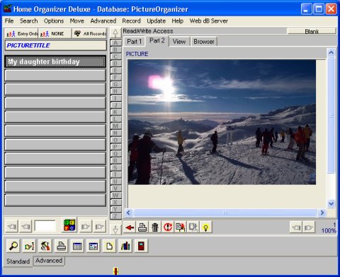Click pointing-right hand near 100% indicator
Viewport: 340px width, 277px height.
point(309,227)
